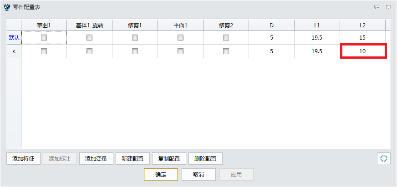
Task: Toggle 草图1 checkbox in 默认 row
Action: (x=44, y=38)
